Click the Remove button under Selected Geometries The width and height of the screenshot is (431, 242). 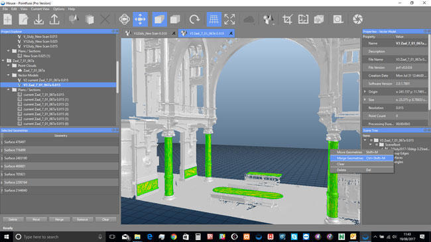82,220
